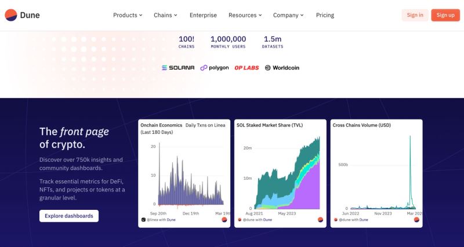Click Dune badge on SOL Staked card

click(x=321, y=220)
